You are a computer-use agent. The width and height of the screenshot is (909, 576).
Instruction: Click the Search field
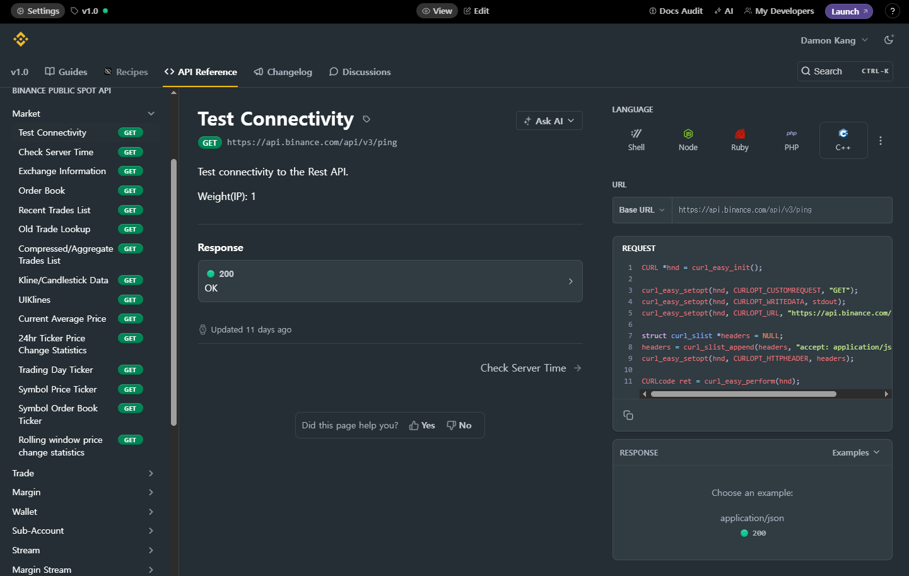coord(845,71)
